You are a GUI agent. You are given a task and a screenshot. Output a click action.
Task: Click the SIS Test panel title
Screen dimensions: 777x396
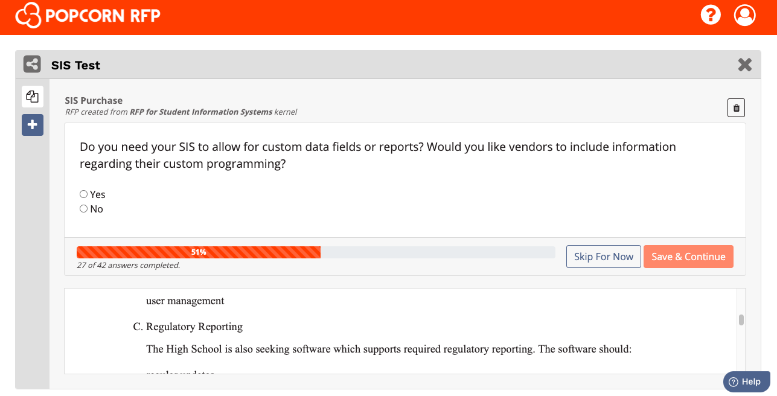75,65
